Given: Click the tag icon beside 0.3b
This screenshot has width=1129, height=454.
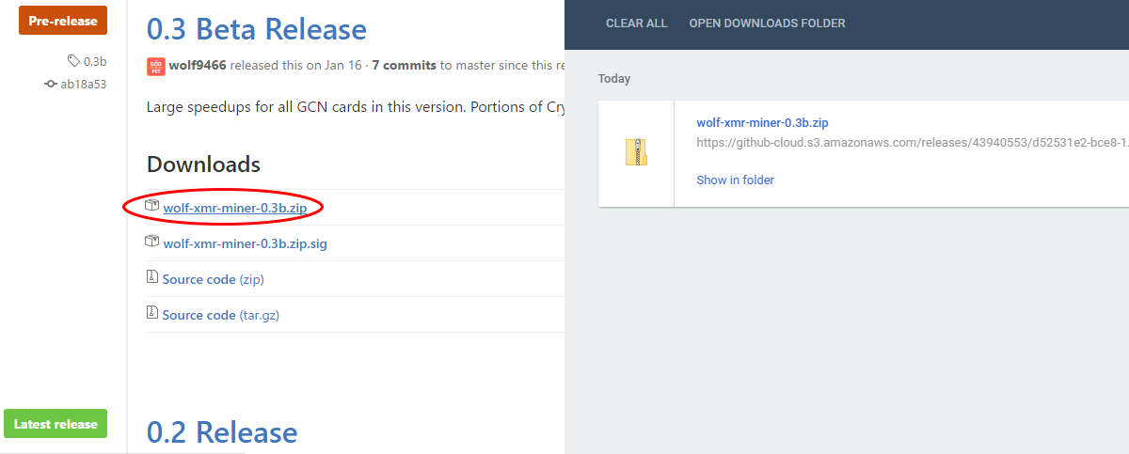Looking at the screenshot, I should tap(73, 61).
